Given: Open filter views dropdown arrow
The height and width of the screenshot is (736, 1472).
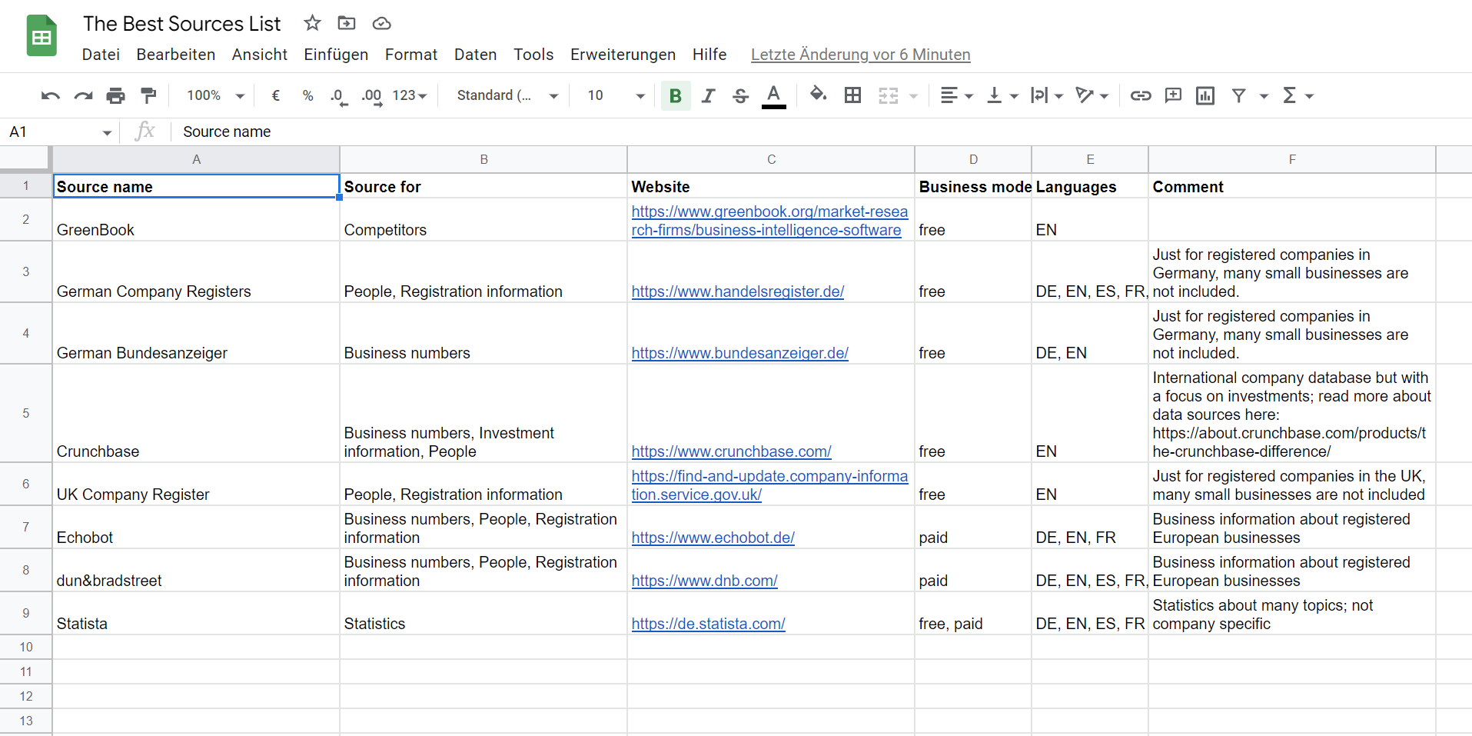Looking at the screenshot, I should 1264,96.
